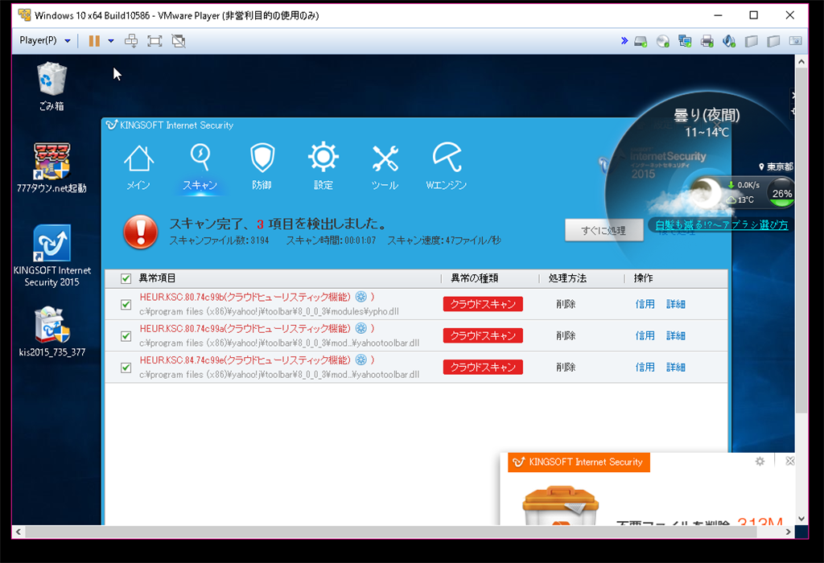Viewport: 824px width, 563px height.
Task: Click 詳細 for the ypho.dll row
Action: tap(676, 304)
